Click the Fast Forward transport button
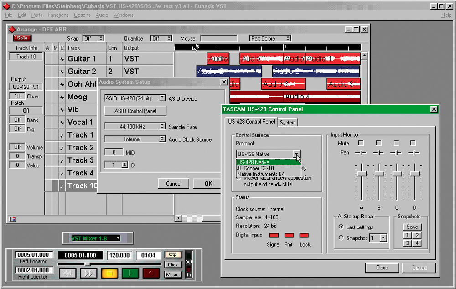The image size is (456, 289). [88, 274]
